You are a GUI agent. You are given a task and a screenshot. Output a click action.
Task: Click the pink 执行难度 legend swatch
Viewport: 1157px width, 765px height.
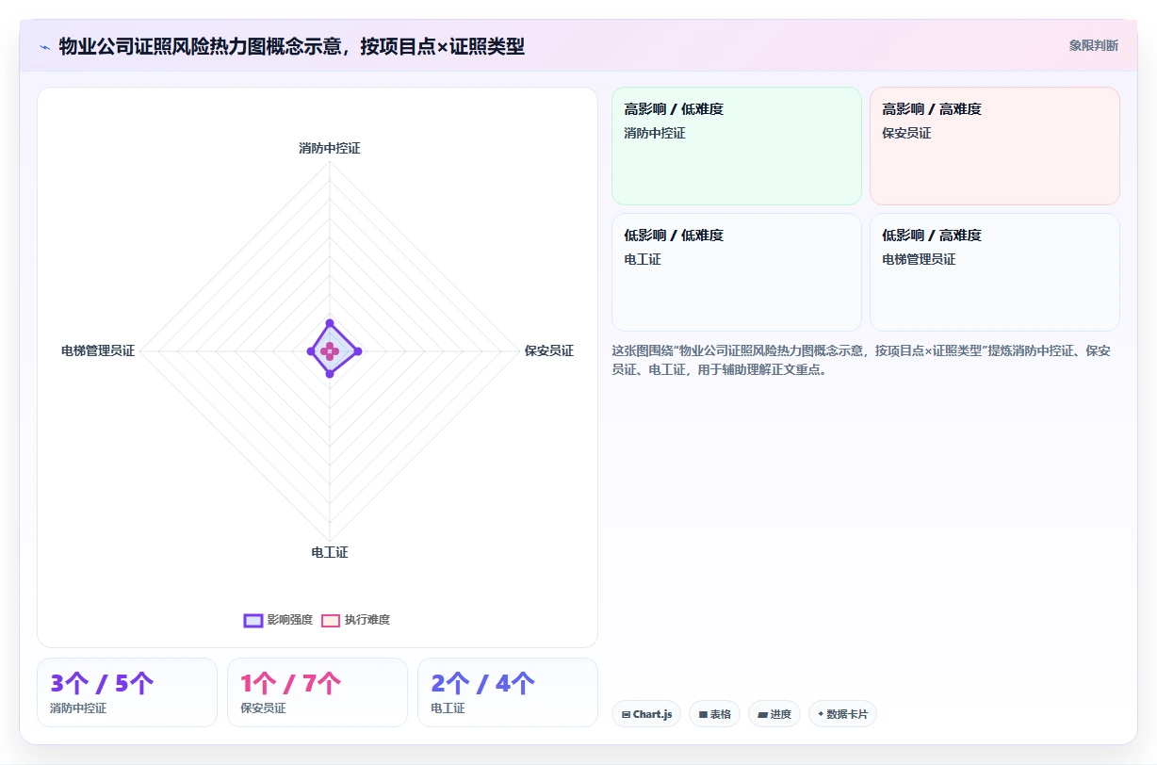(x=331, y=620)
